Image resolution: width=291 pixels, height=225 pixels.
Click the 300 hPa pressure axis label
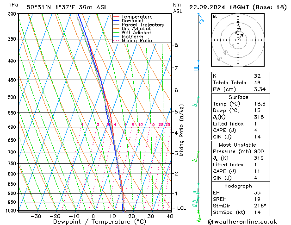13,14
